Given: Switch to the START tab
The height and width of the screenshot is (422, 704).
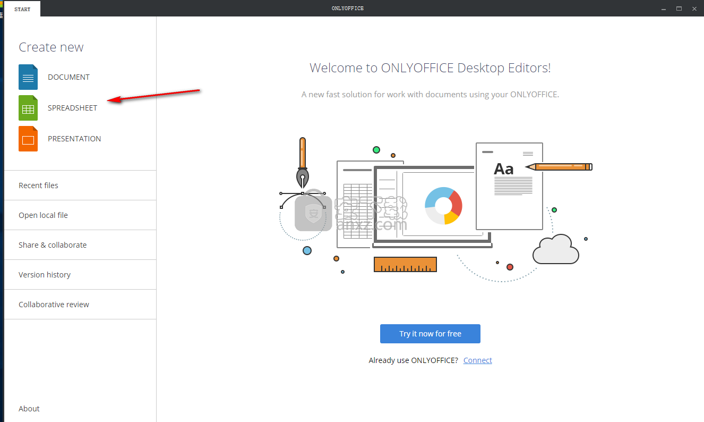Looking at the screenshot, I should [x=22, y=9].
